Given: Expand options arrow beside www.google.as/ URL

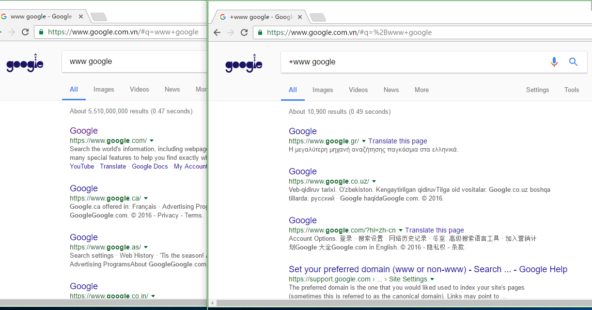Looking at the screenshot, I should point(146,247).
